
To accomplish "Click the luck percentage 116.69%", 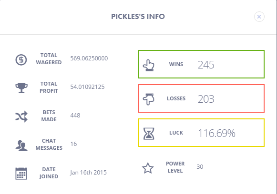I will [x=216, y=133].
